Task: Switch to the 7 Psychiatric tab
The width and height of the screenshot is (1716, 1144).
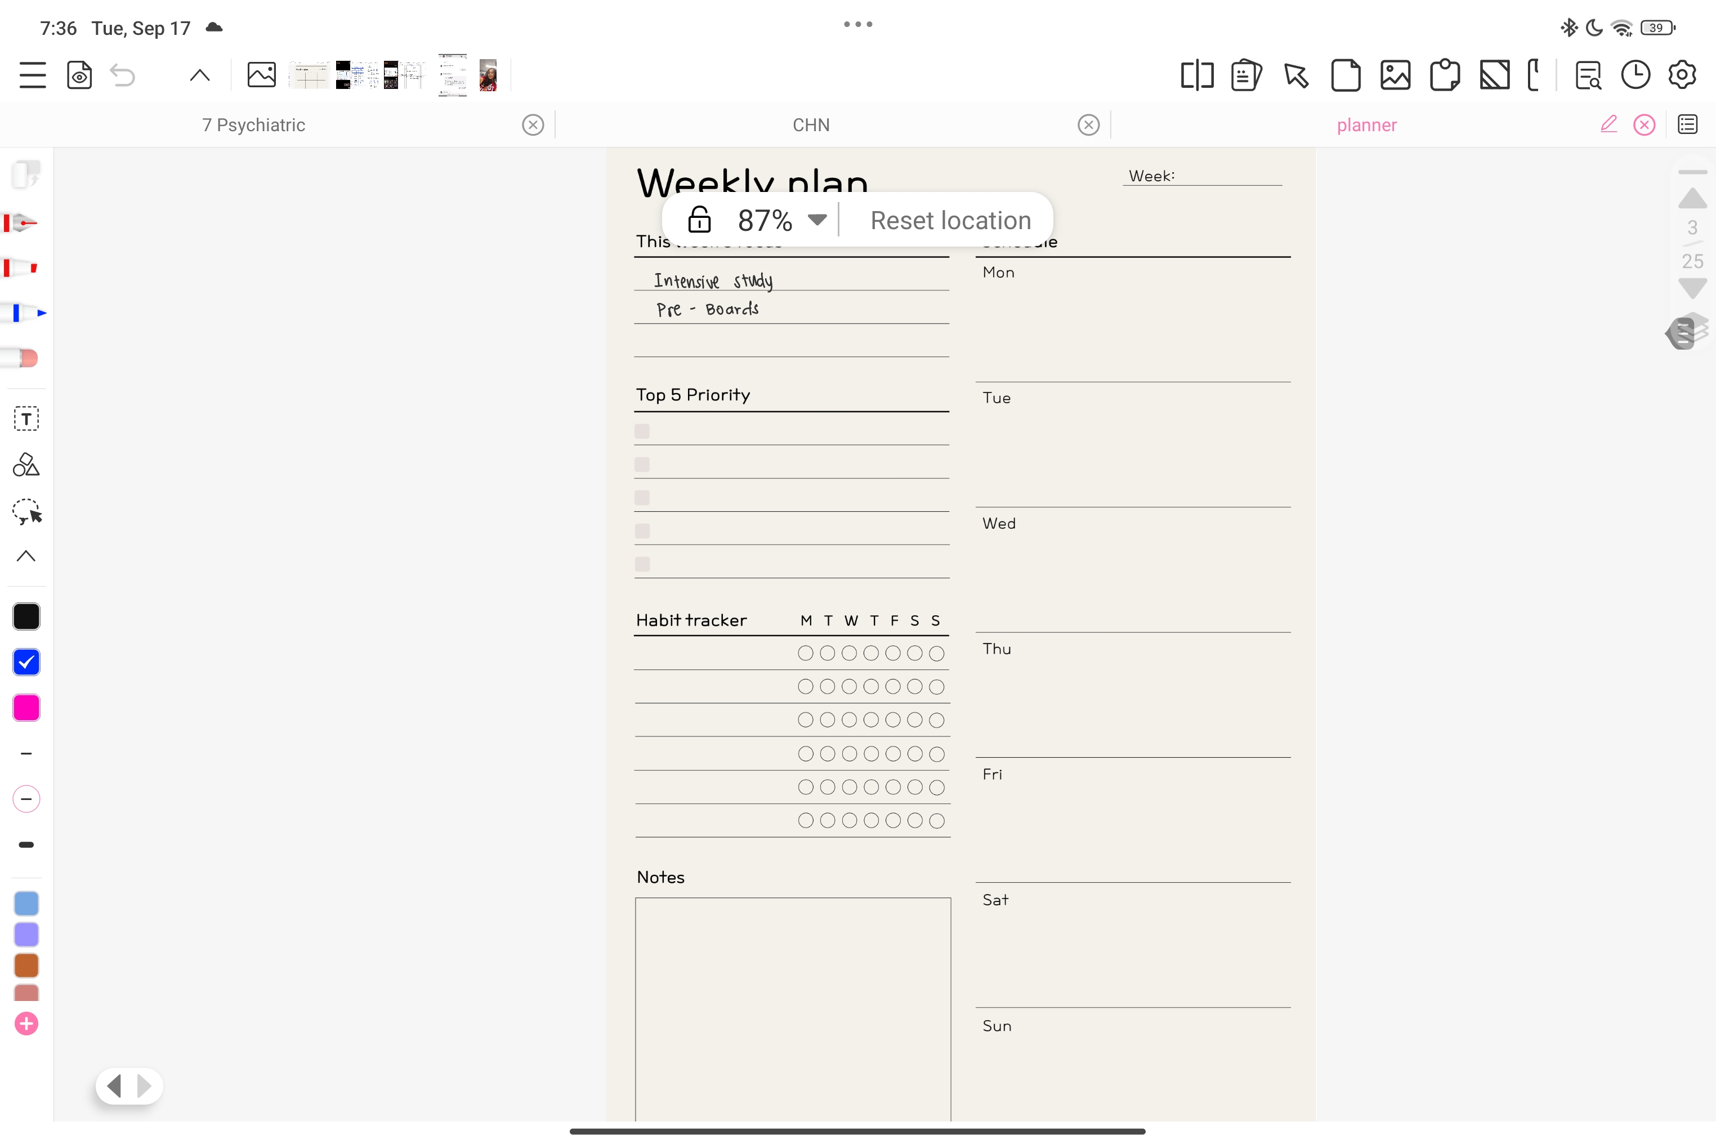Action: [x=253, y=125]
